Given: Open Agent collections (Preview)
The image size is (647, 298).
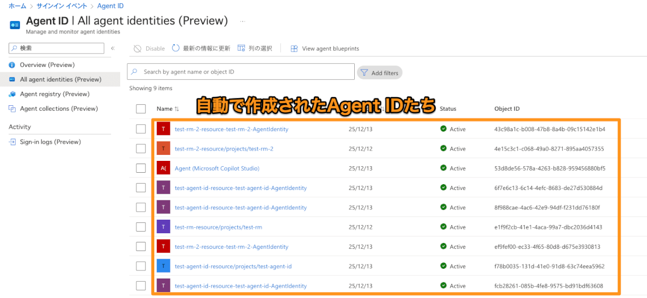Looking at the screenshot, I should (x=60, y=109).
